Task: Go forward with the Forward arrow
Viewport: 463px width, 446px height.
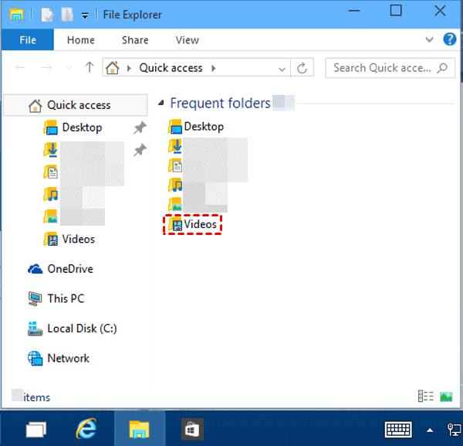Action: (x=46, y=68)
